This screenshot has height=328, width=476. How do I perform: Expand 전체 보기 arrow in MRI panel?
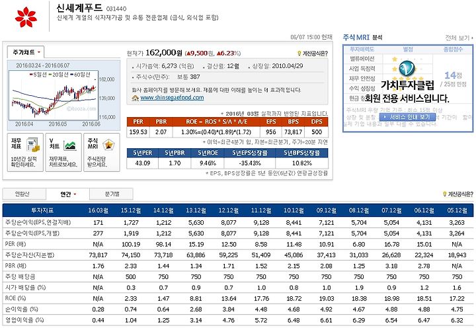[x=459, y=38]
